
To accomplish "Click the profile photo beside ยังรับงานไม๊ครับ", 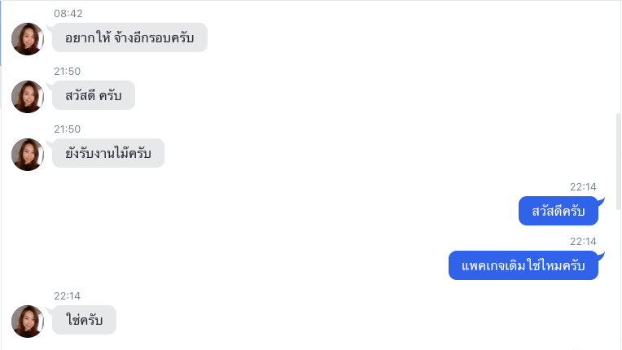I will pos(28,155).
